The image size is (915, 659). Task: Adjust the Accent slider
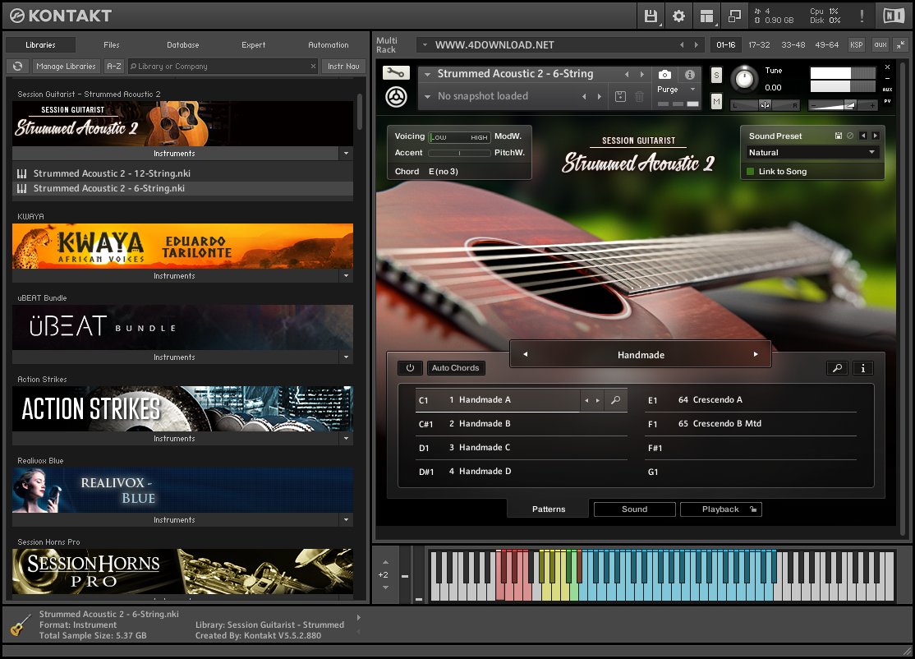point(459,153)
